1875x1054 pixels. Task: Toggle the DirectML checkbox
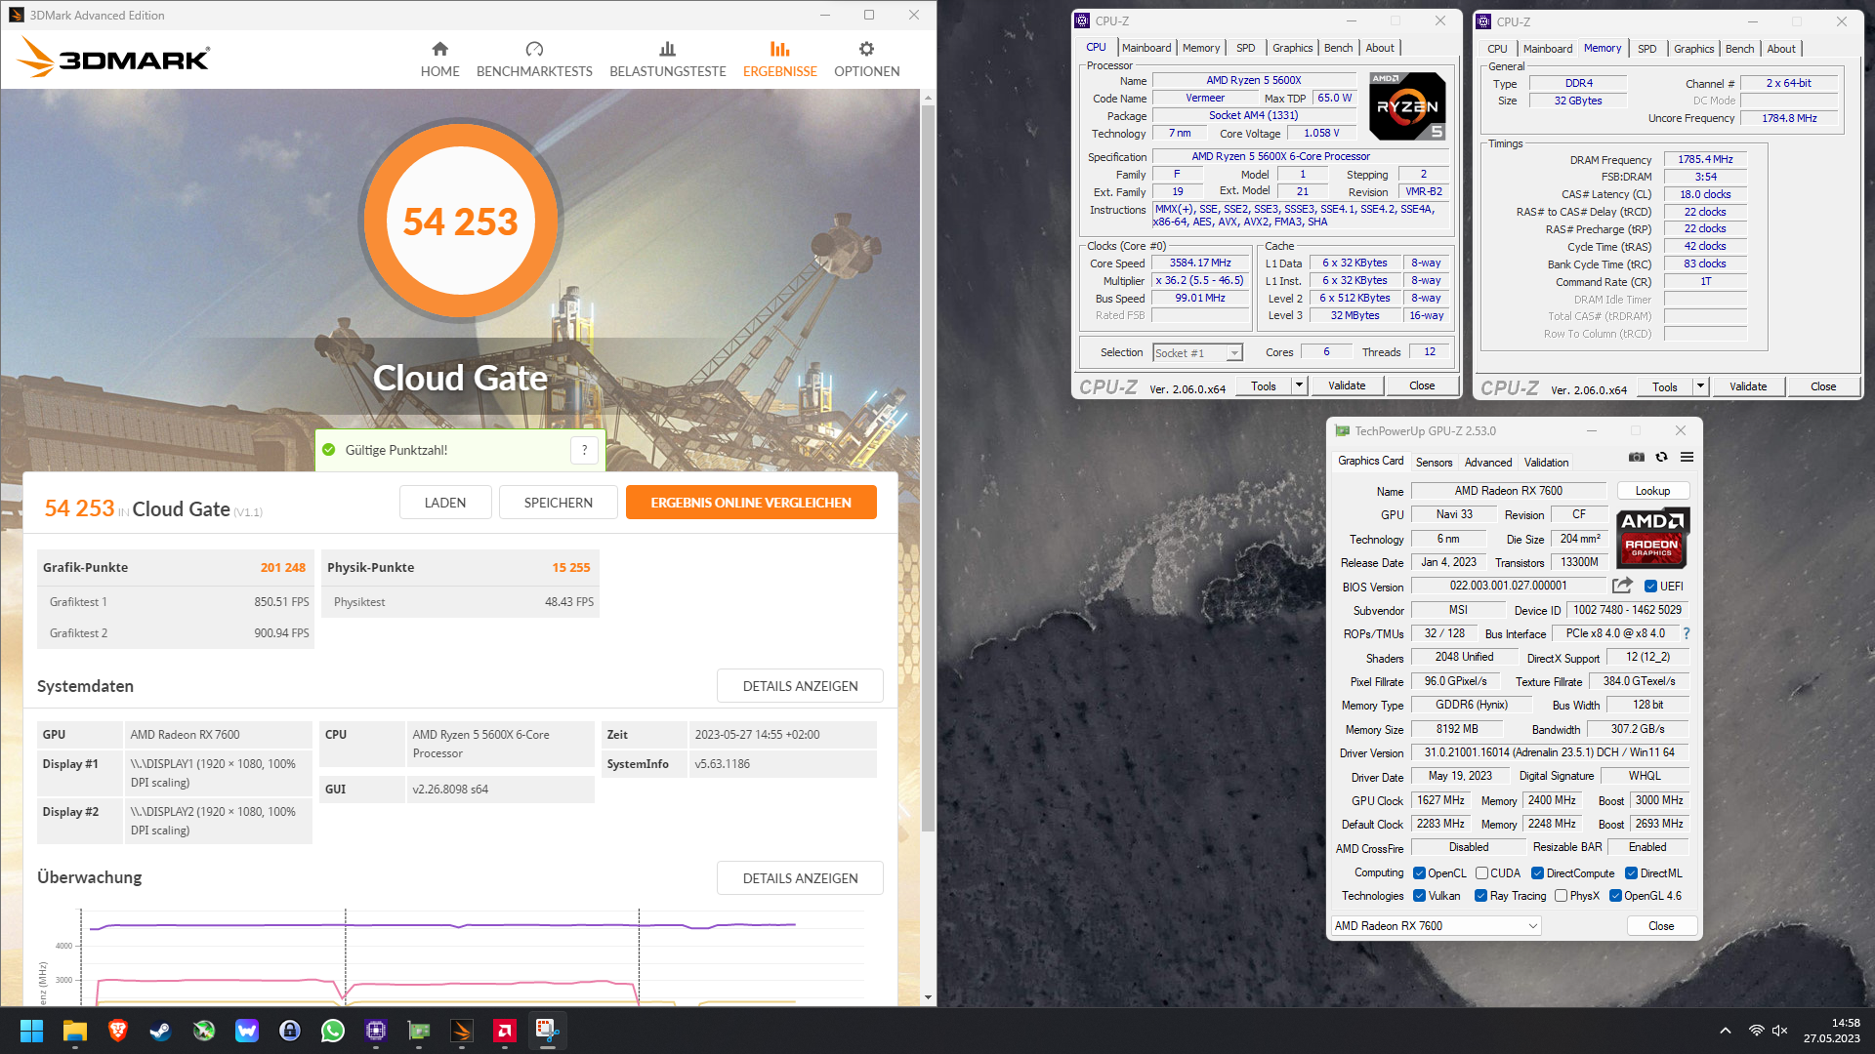[1631, 873]
